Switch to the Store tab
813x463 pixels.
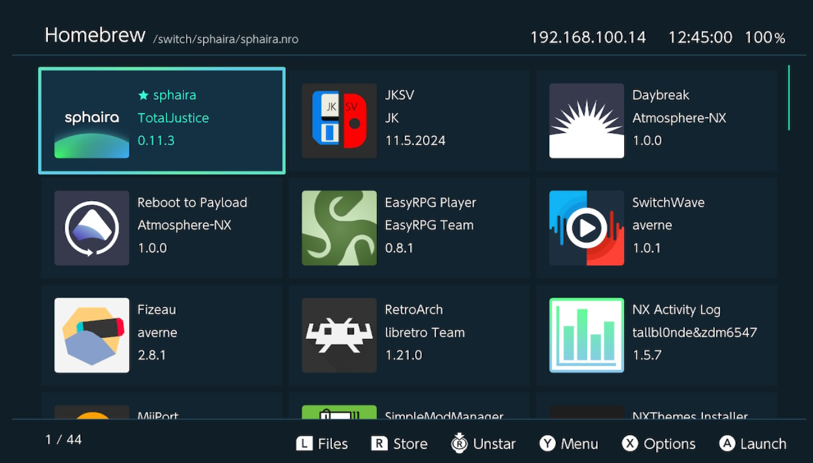(x=399, y=444)
